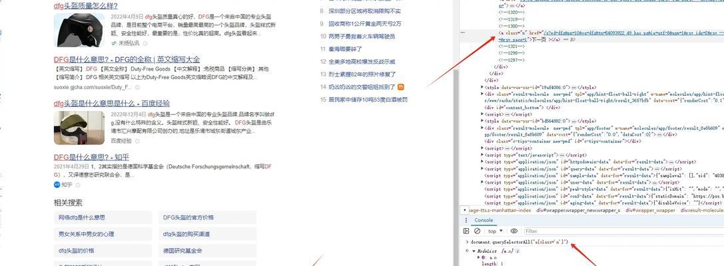Image resolution: width=724 pixels, height=266 pixels.
Task: Click the small icon after 禾扬弘讯 source
Action: coord(145,43)
